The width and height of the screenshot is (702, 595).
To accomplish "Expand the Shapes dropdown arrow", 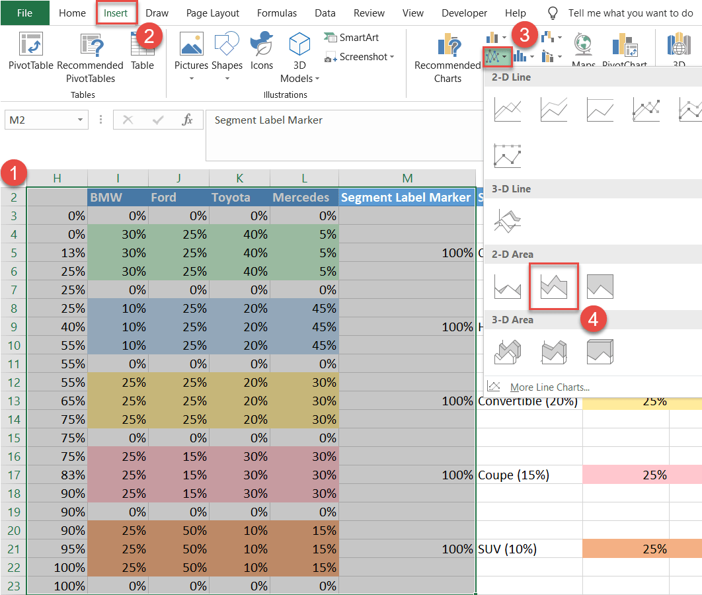I will click(x=227, y=79).
